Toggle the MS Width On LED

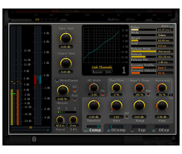103,94
